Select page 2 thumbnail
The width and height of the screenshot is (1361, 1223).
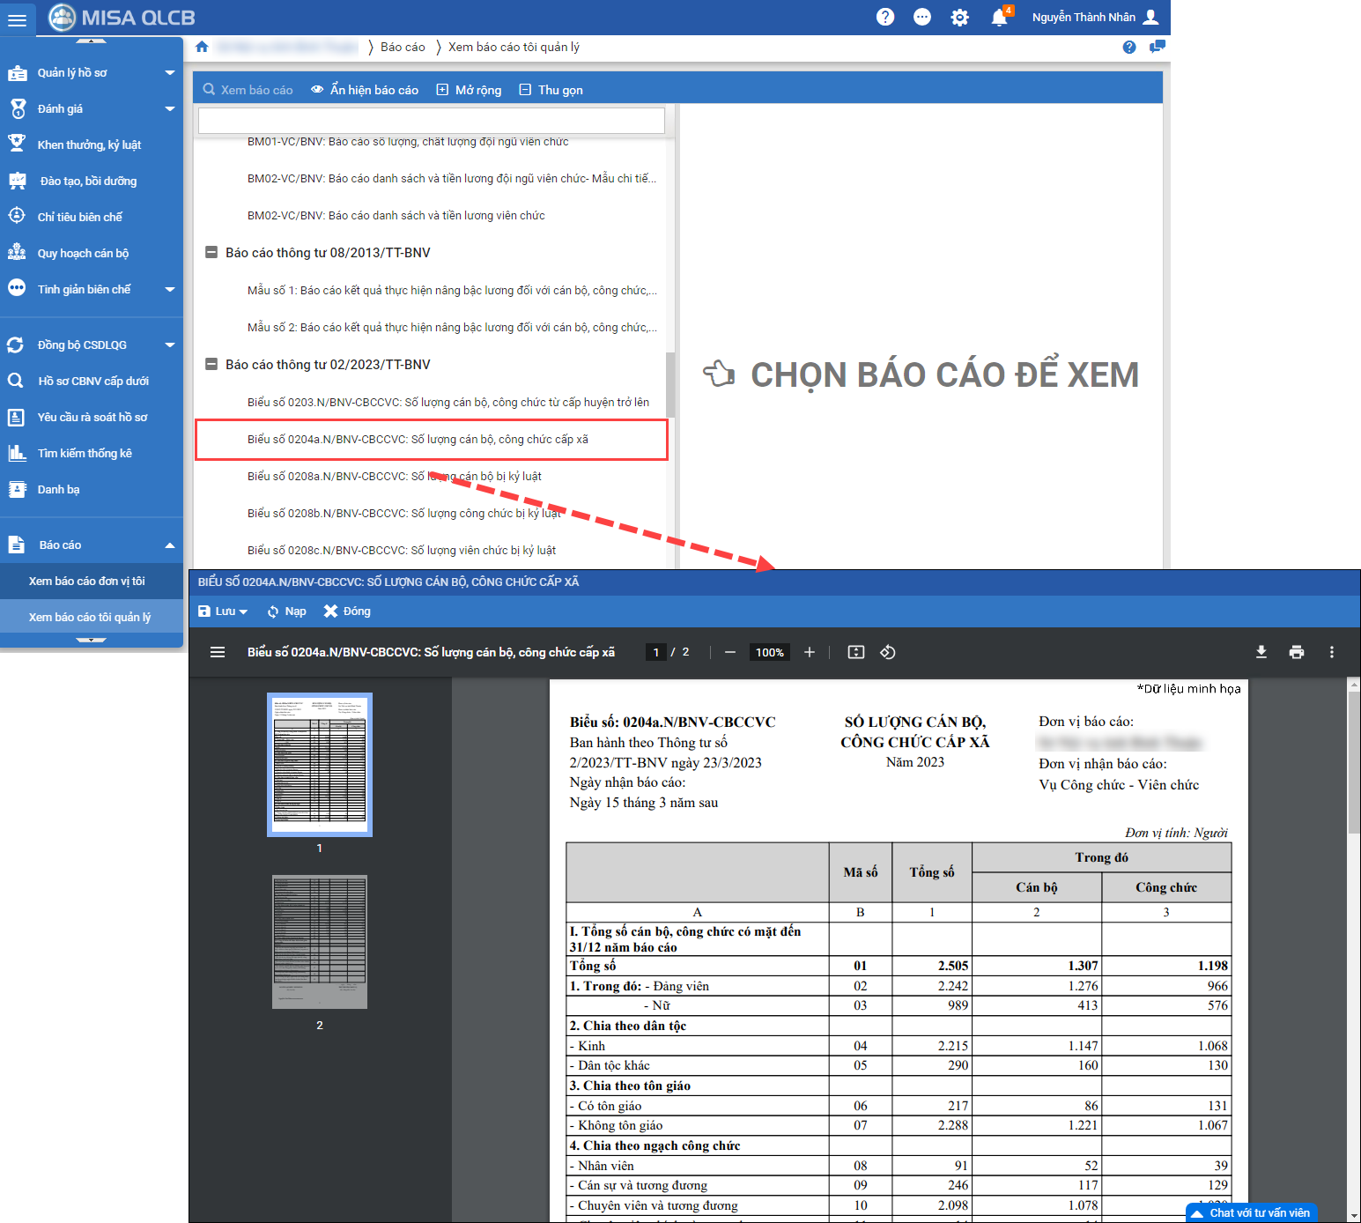coord(319,942)
